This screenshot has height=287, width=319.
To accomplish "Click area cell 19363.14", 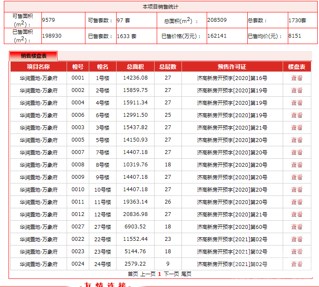I will coord(135,202).
